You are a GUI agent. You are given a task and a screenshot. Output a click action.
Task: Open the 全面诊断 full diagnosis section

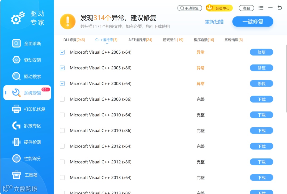(x=27, y=44)
